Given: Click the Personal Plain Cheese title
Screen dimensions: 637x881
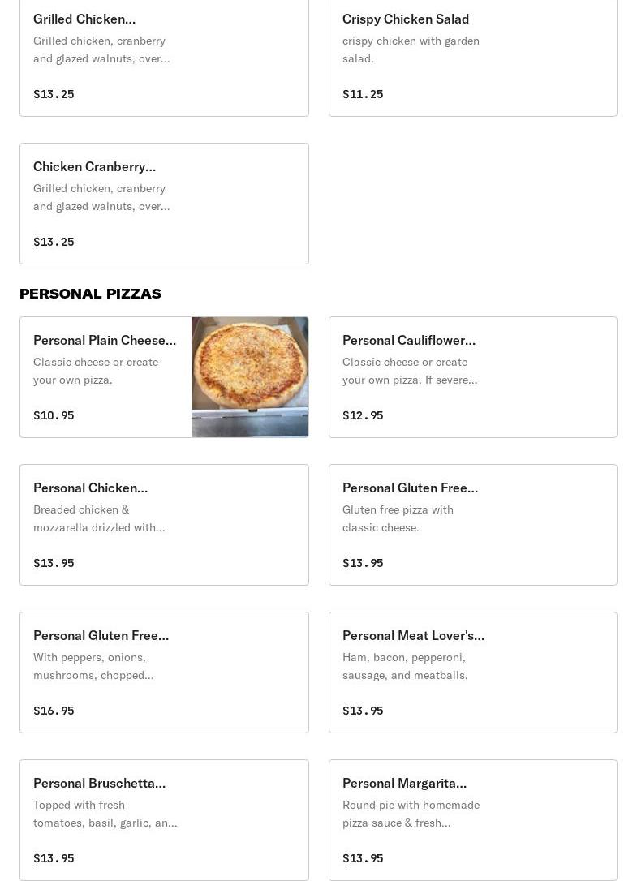Looking at the screenshot, I should point(105,341).
